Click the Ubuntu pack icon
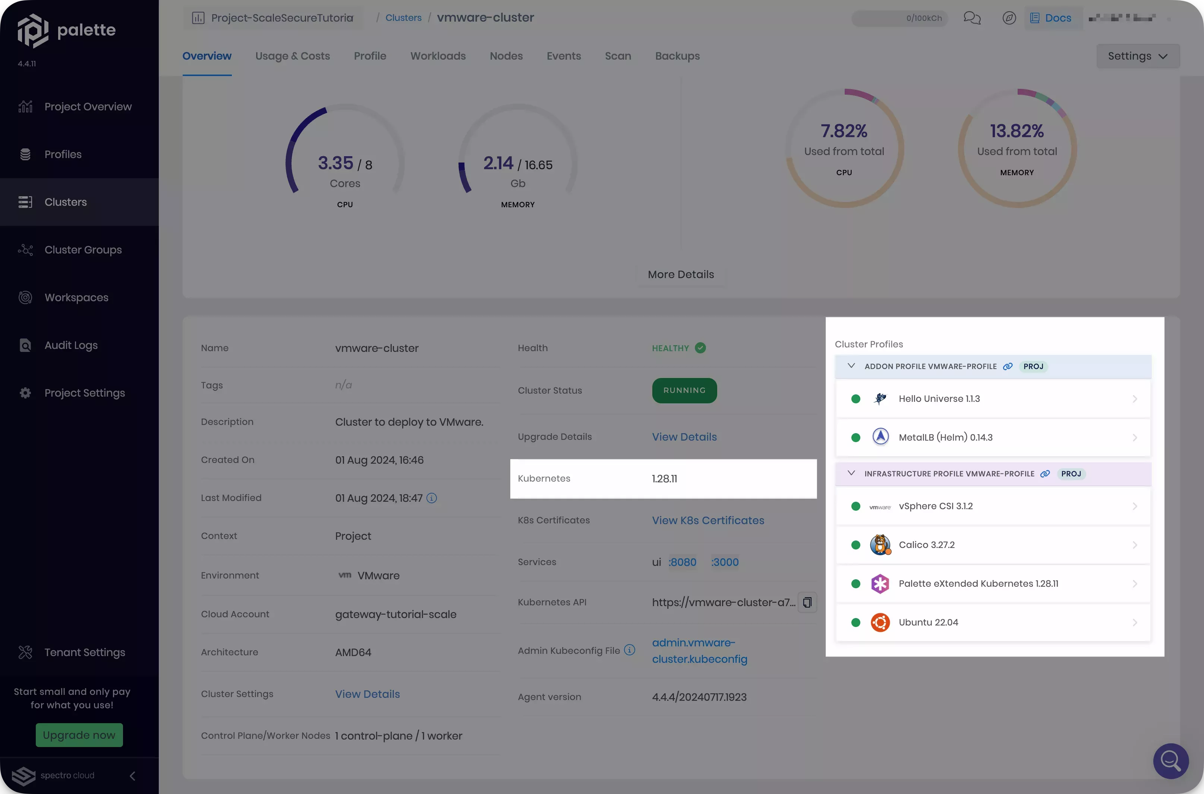1204x794 pixels. coord(880,622)
